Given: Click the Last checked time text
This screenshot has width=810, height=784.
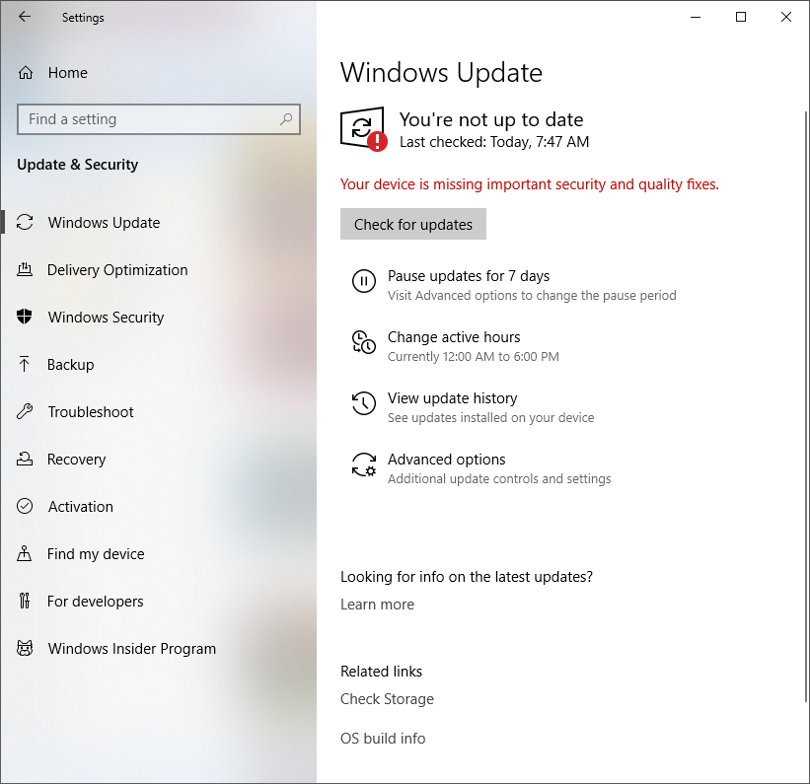Looking at the screenshot, I should (x=494, y=142).
